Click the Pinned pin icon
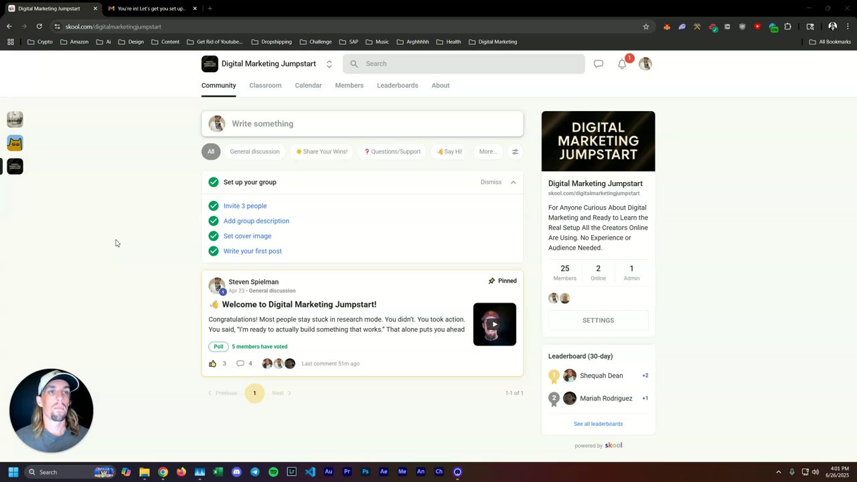857x482 pixels. tap(491, 281)
